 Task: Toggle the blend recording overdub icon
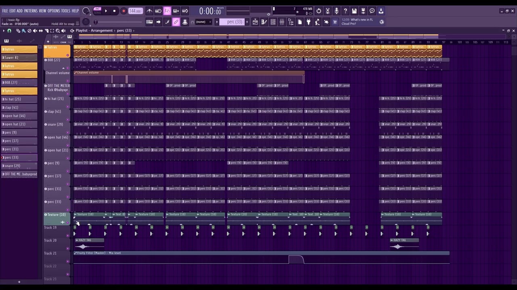pyautogui.click(x=176, y=11)
